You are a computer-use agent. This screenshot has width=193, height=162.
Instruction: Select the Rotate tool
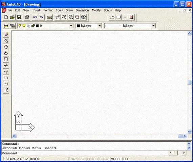click(6, 53)
